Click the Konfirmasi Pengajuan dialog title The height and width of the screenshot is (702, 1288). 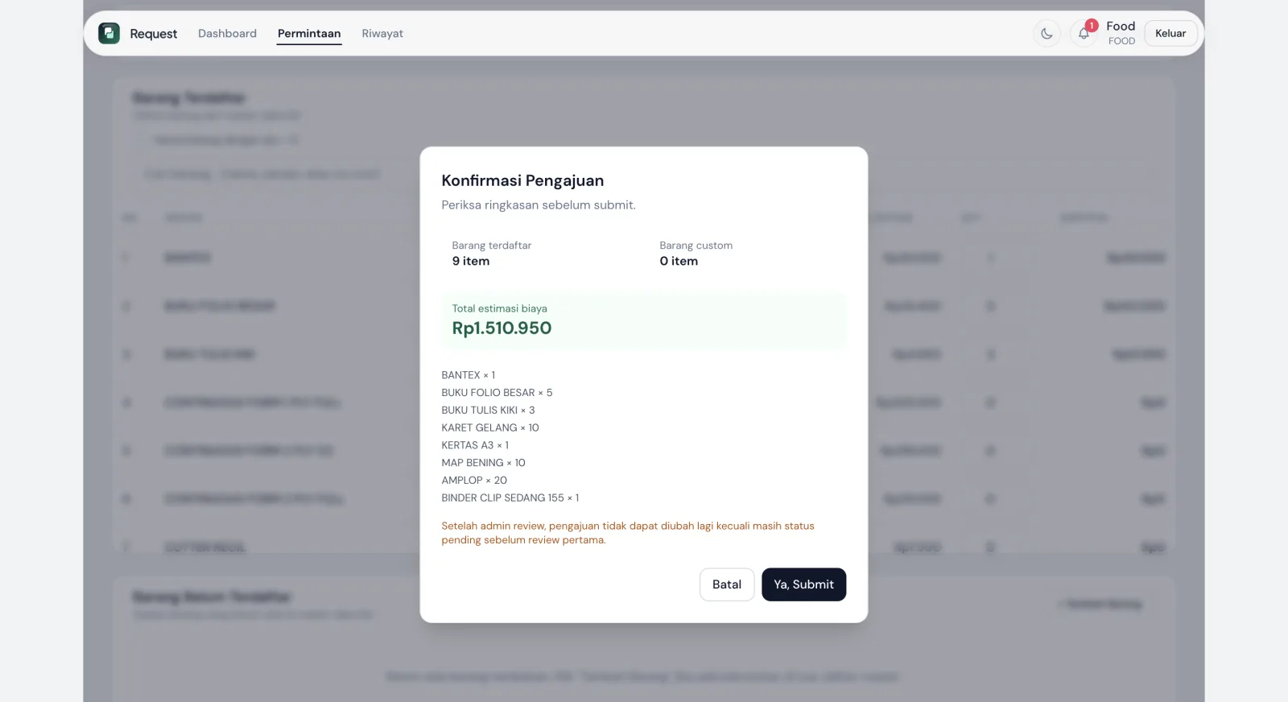(x=522, y=180)
